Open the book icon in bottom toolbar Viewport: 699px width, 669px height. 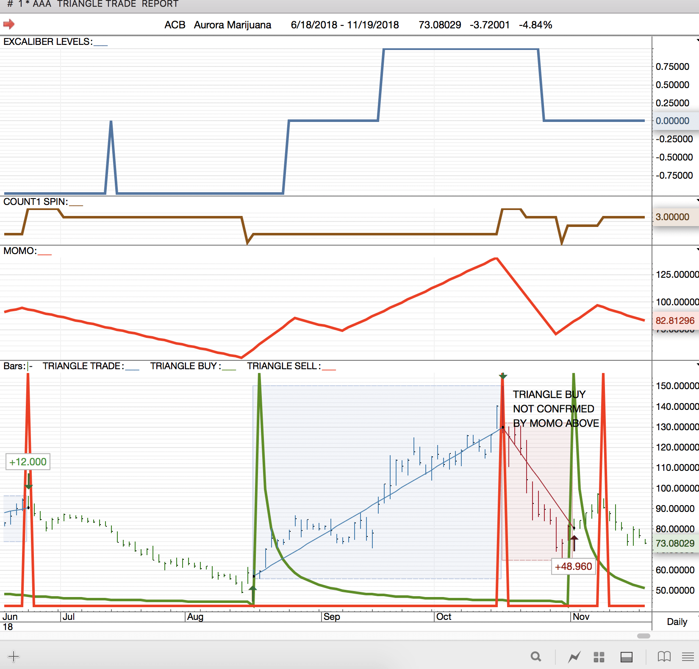click(x=664, y=657)
